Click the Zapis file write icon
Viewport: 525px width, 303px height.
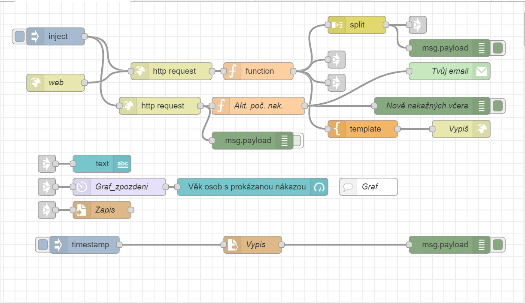(x=82, y=210)
